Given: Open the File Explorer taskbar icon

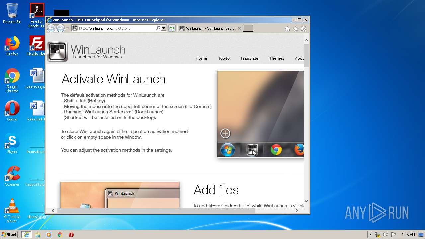Looking at the screenshot, I should [38, 235].
